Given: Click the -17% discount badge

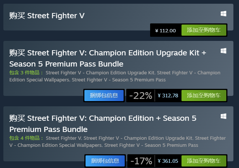Looking at the screenshot, I should click(141, 161).
